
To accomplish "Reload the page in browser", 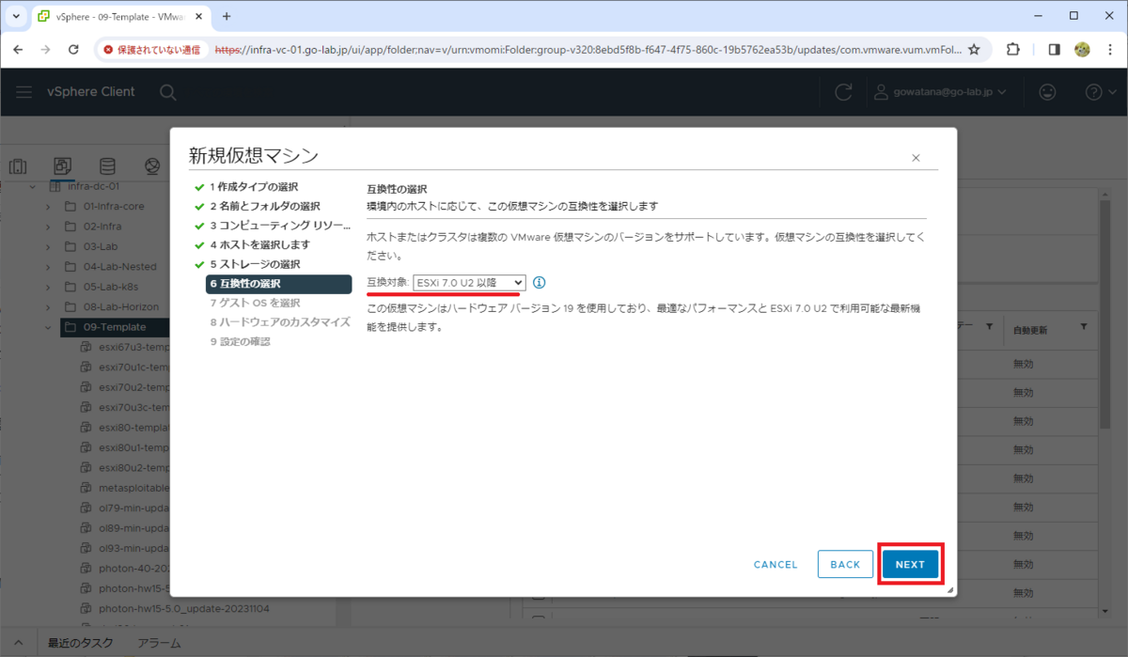I will click(75, 49).
